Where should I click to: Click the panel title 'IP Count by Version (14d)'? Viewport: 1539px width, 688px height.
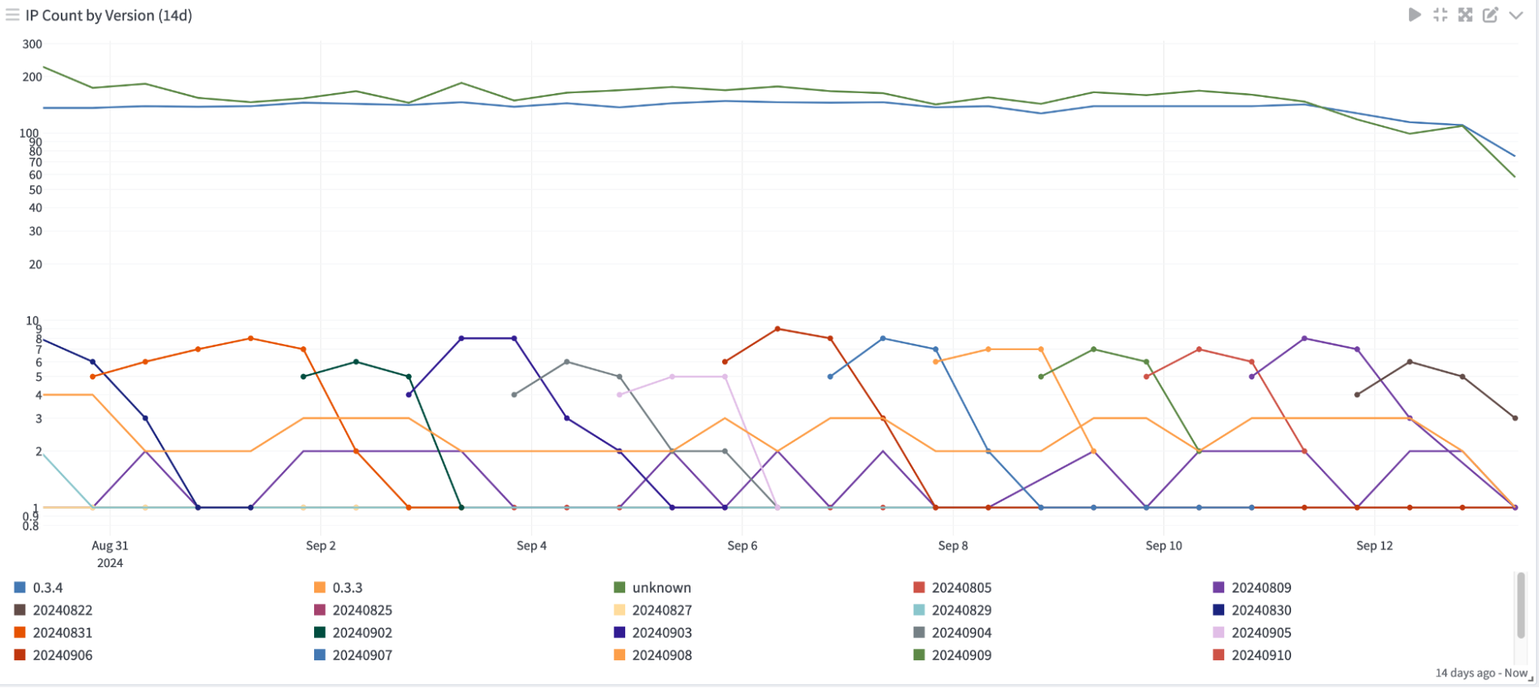(109, 15)
